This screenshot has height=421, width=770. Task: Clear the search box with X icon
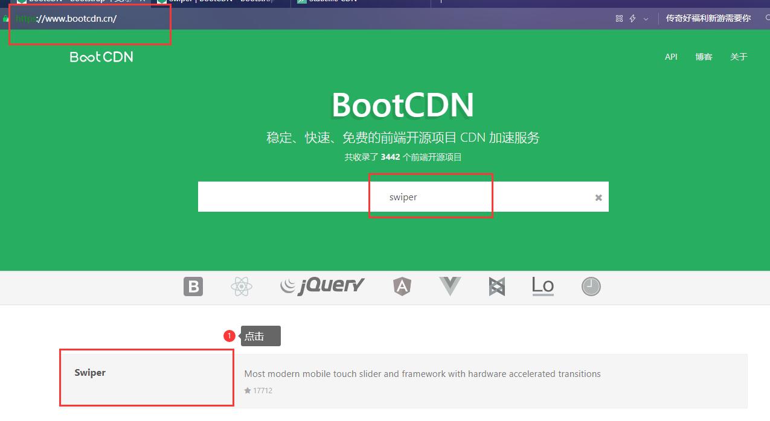coord(598,197)
